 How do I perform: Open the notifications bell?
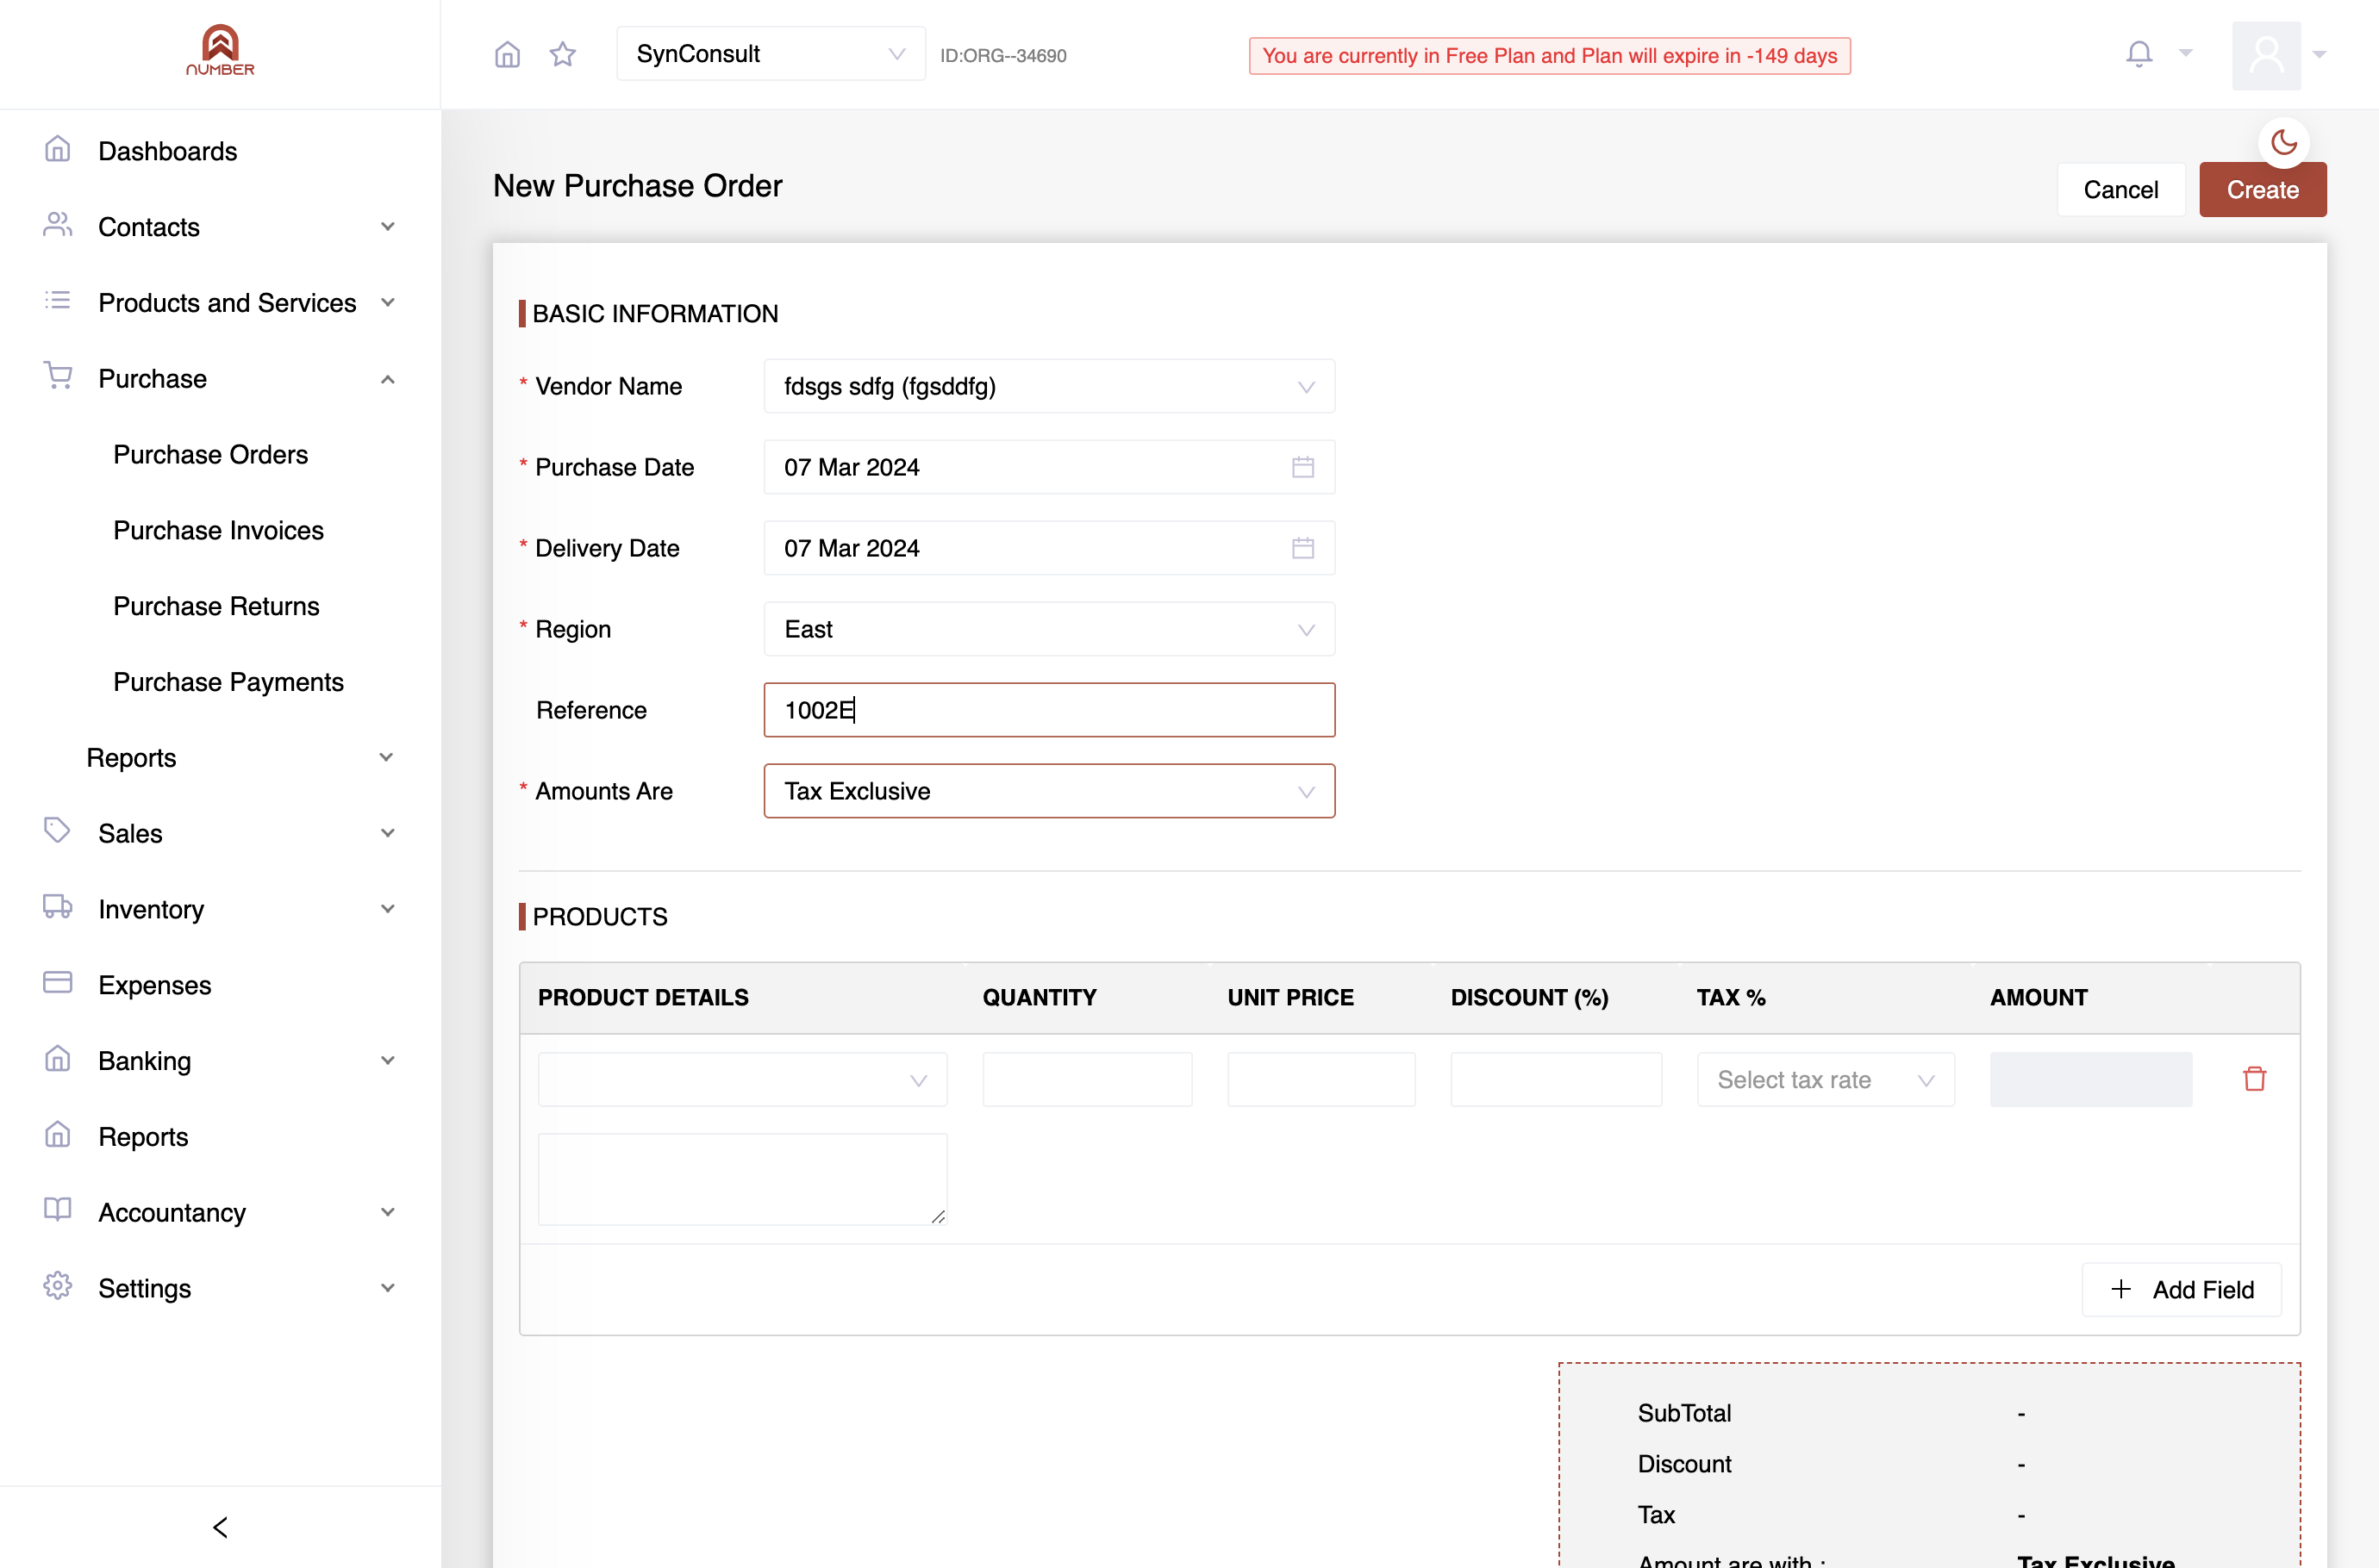coord(2139,54)
